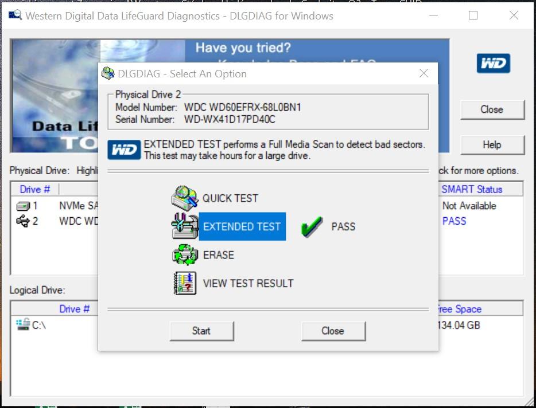This screenshot has height=408, width=536.
Task: Select the QUICK TEST magnifier icon
Action: (185, 198)
